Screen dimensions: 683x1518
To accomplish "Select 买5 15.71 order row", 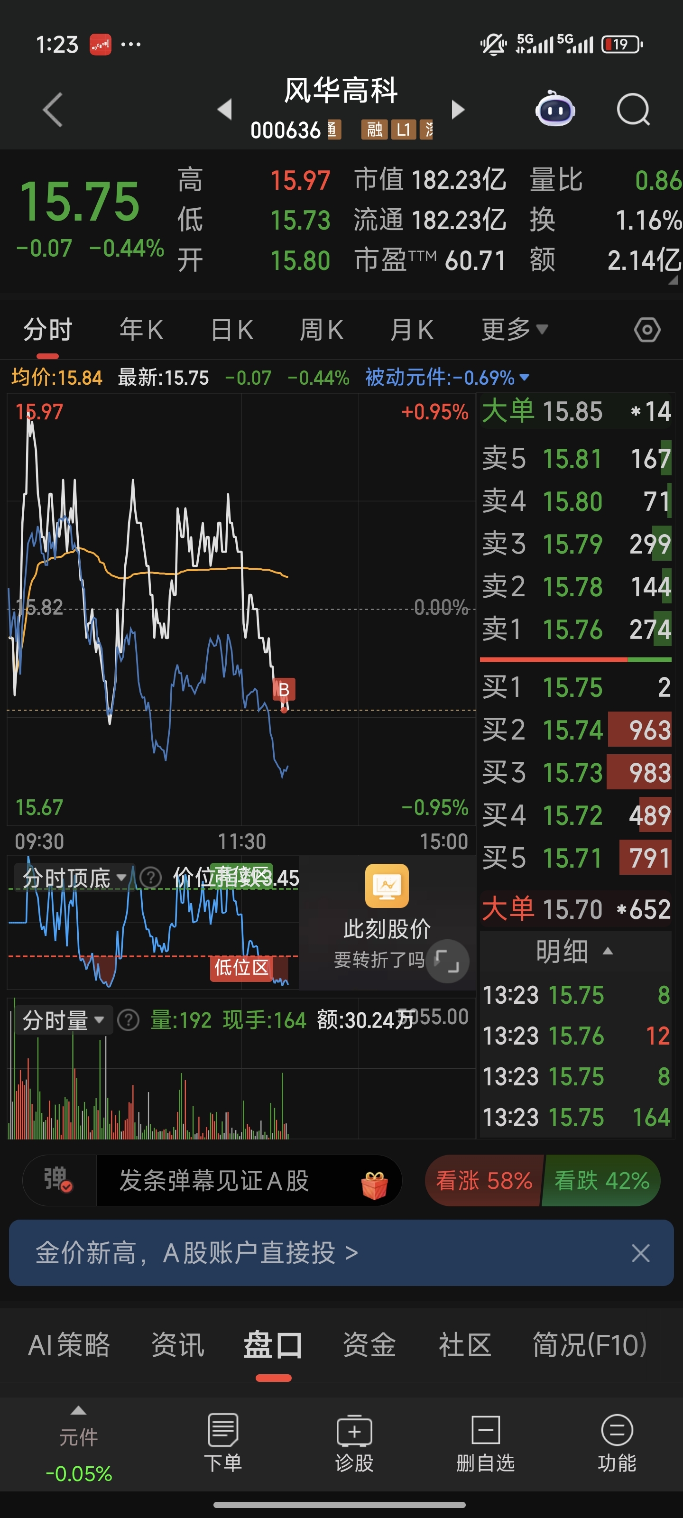I will [x=576, y=858].
